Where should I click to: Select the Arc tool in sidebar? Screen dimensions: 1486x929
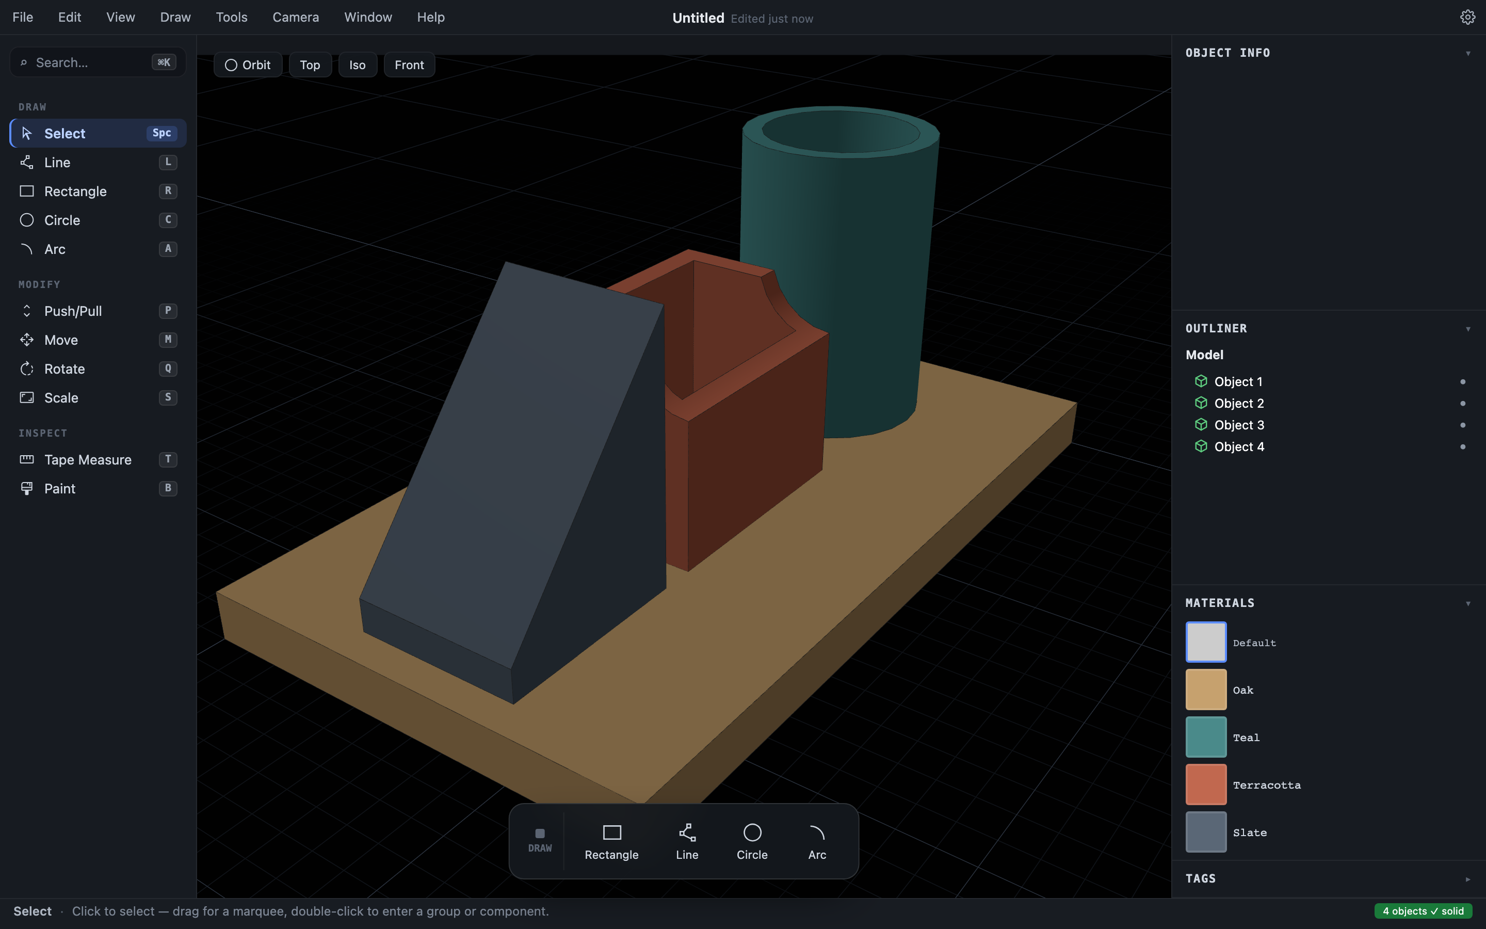[x=98, y=249]
